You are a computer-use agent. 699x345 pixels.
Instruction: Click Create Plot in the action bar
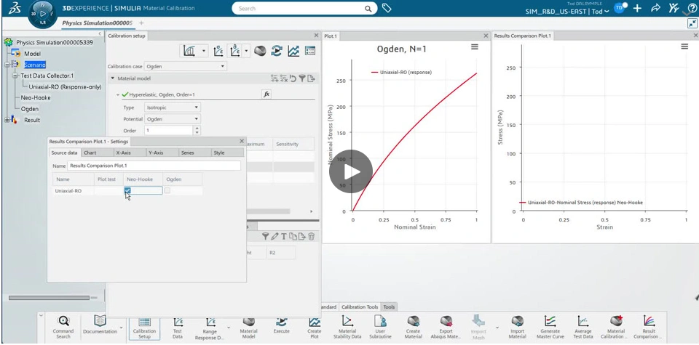[x=315, y=328]
